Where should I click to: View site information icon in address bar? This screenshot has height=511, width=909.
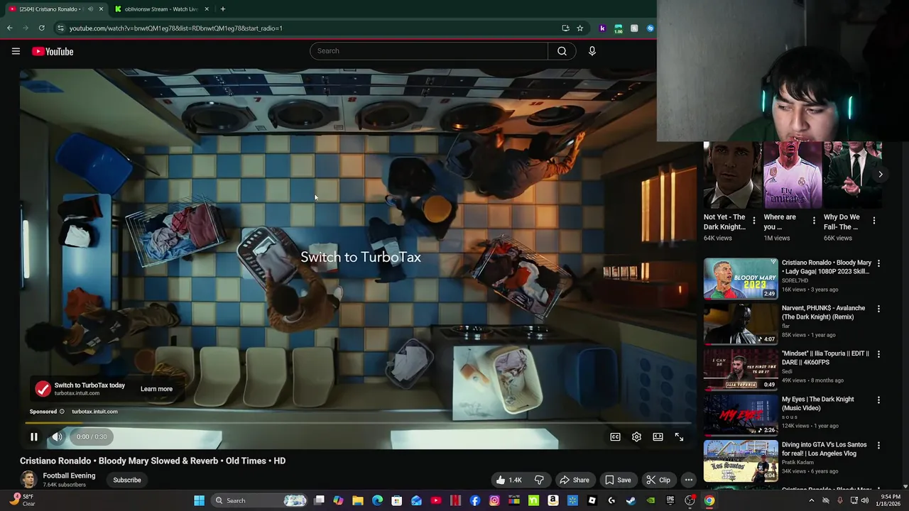pos(60,28)
